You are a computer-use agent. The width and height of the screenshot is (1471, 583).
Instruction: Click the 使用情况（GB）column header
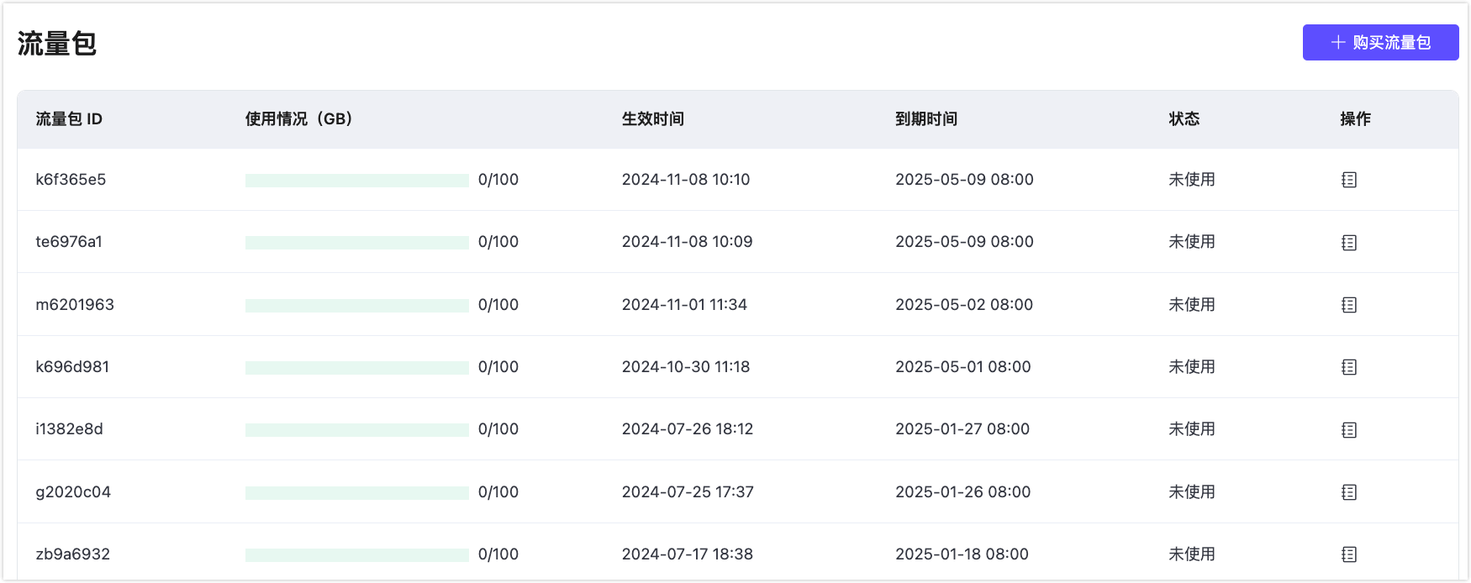tap(299, 119)
